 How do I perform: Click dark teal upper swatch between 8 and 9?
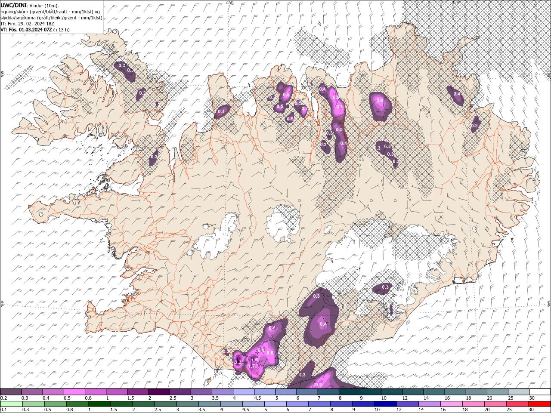349,392
